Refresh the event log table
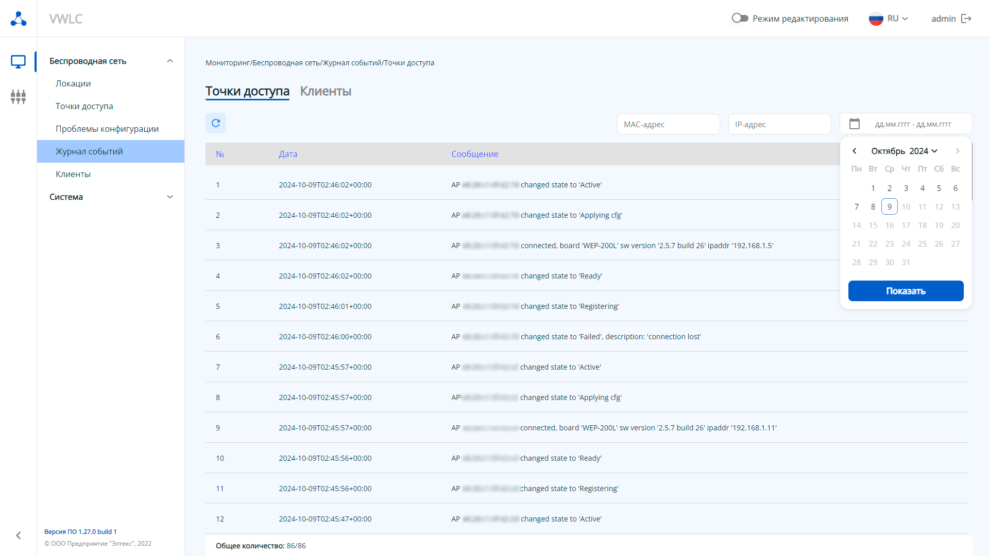 (216, 124)
